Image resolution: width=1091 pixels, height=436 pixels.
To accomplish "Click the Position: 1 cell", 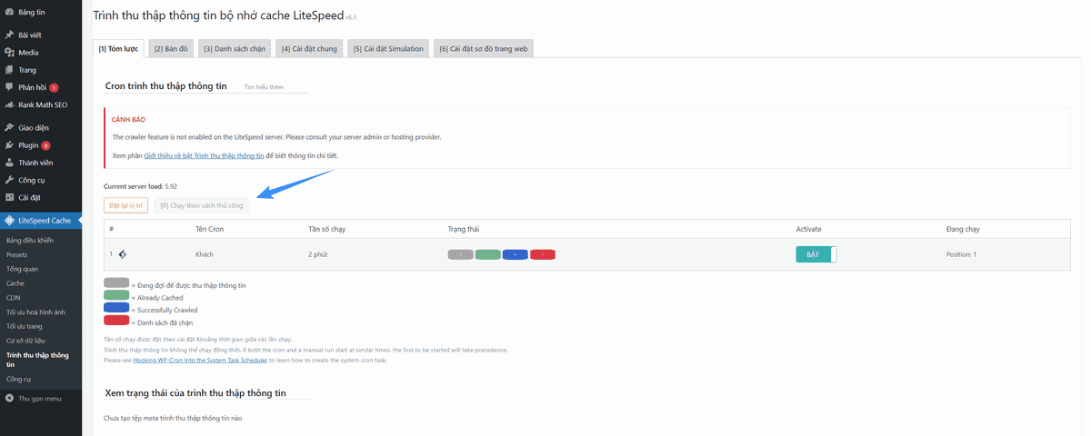I will pyautogui.click(x=961, y=254).
